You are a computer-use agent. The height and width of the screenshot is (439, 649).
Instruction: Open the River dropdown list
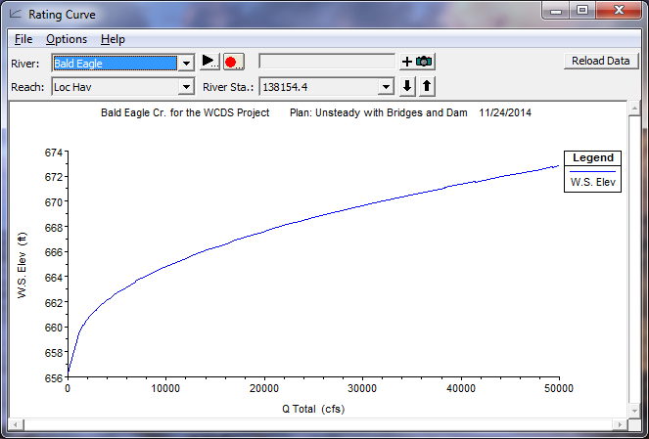185,63
